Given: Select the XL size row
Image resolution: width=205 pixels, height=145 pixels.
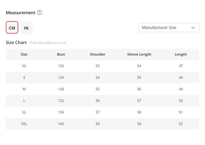Looking at the screenshot, I should [x=24, y=112].
